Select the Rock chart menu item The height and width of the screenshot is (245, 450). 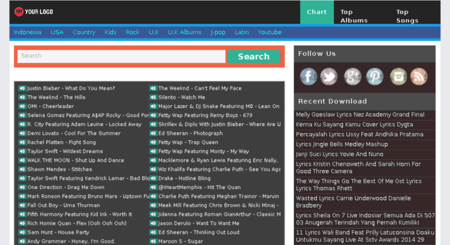[132, 32]
